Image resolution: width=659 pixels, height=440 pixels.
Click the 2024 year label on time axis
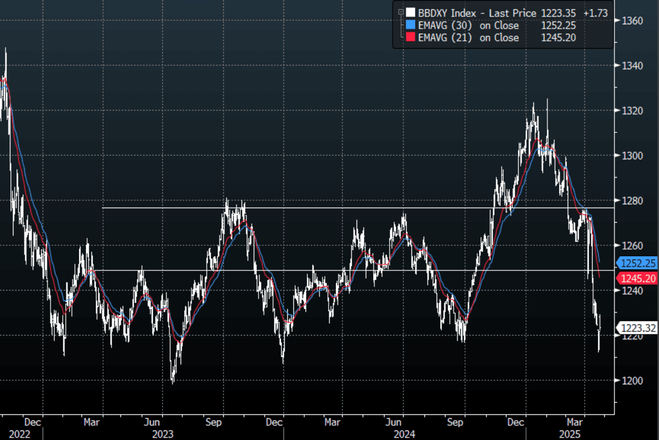[x=404, y=434]
